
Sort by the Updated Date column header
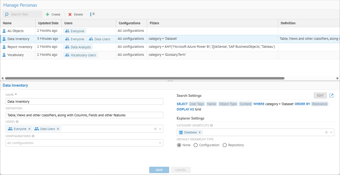click(x=48, y=23)
